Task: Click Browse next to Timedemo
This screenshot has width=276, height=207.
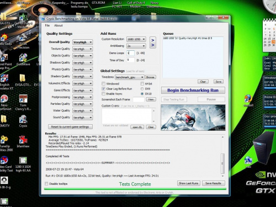Action: click(151, 77)
